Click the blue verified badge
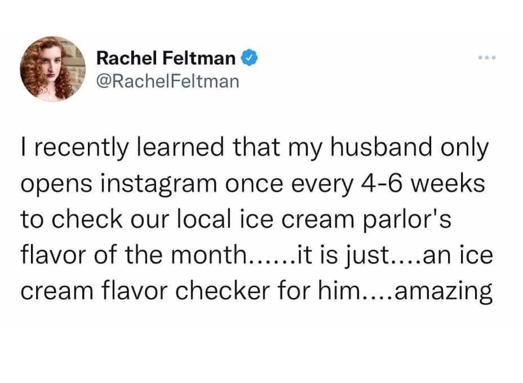The height and width of the screenshot is (383, 523). [249, 57]
